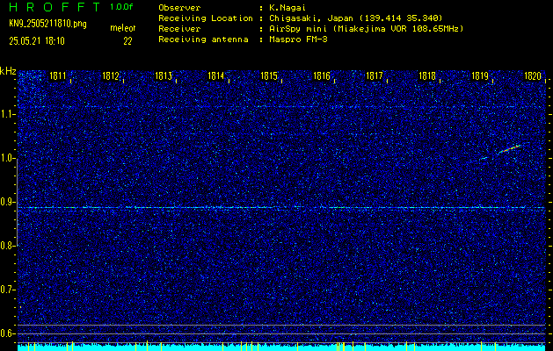
Task: Click the 1820 time marker
Action: [533, 75]
